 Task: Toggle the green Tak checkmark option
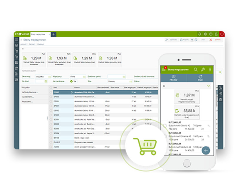pyautogui.click(x=71, y=81)
